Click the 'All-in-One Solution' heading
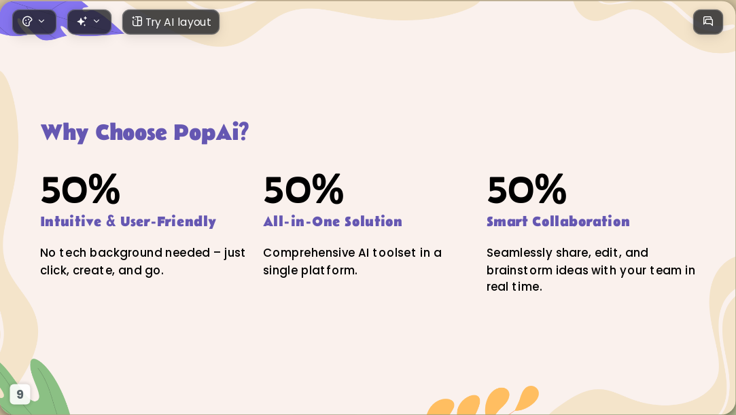Screen dimensions: 736x415 [333, 221]
